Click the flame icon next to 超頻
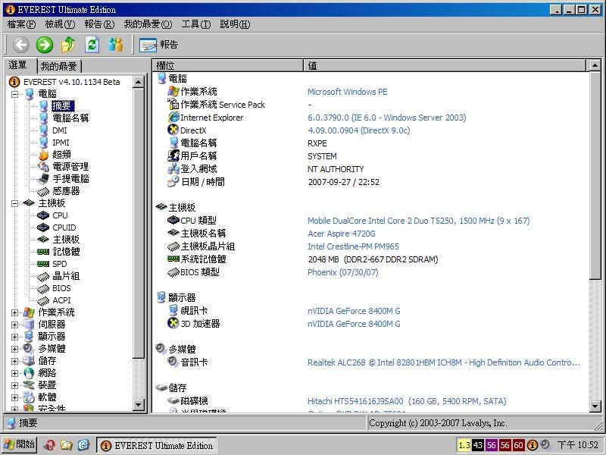The width and height of the screenshot is (606, 455). pos(44,155)
